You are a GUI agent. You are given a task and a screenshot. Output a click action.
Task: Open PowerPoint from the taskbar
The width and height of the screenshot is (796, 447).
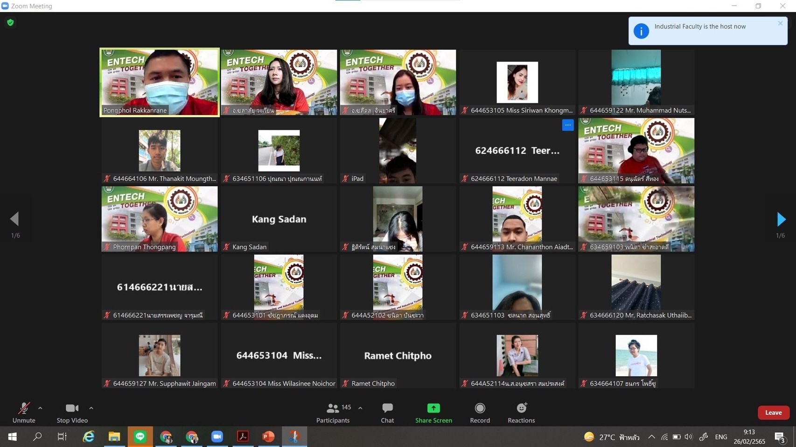point(268,436)
